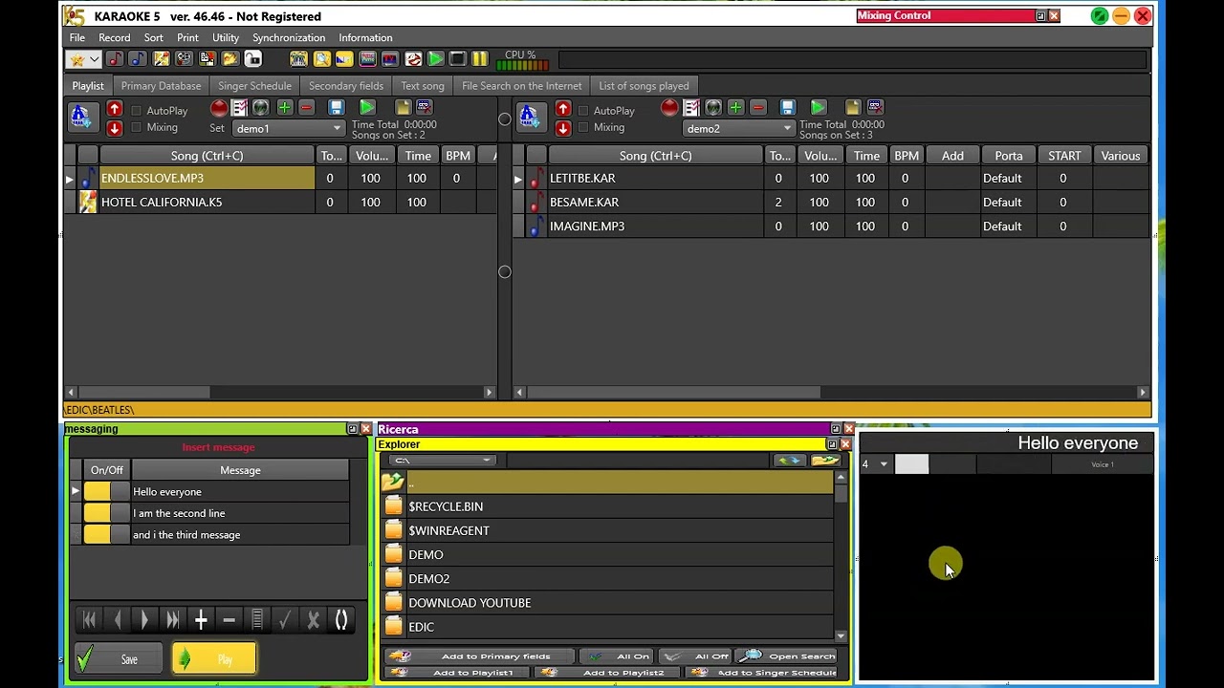Go to last message record
Viewport: 1224px width, 688px height.
tap(173, 620)
